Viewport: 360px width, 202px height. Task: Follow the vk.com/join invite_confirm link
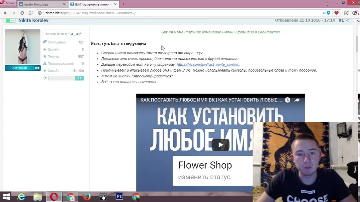(208, 65)
